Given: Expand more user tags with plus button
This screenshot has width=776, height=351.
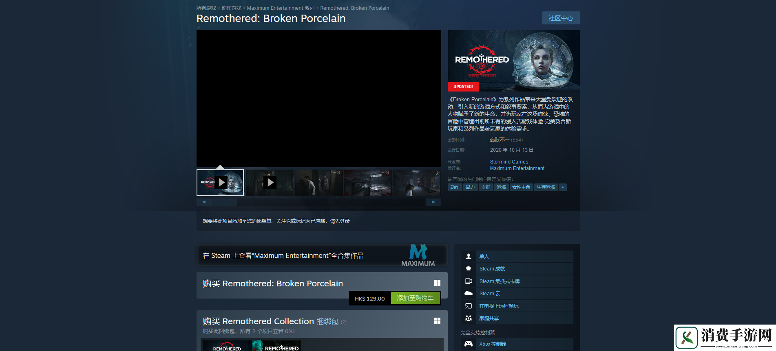Looking at the screenshot, I should tap(563, 187).
